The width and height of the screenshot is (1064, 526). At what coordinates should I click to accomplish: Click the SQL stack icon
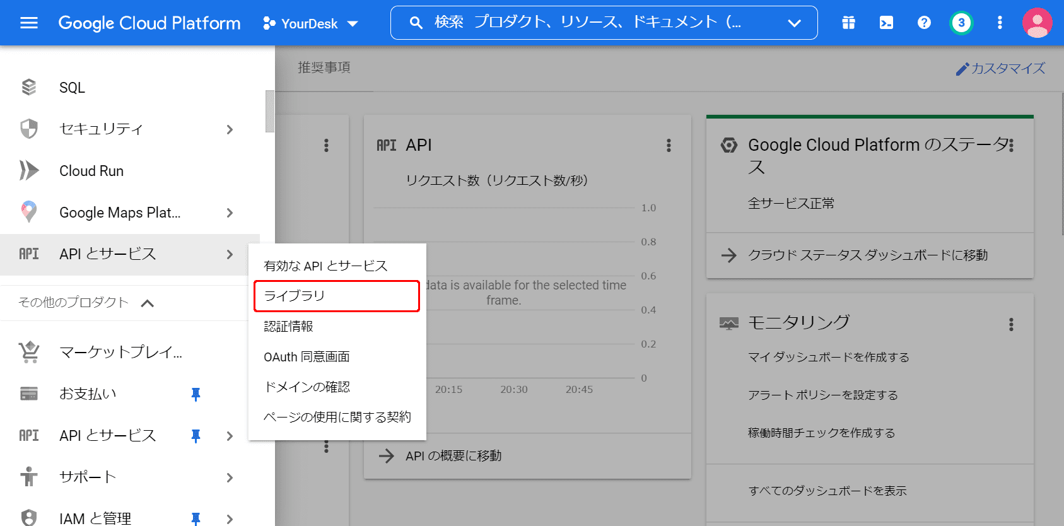point(29,87)
